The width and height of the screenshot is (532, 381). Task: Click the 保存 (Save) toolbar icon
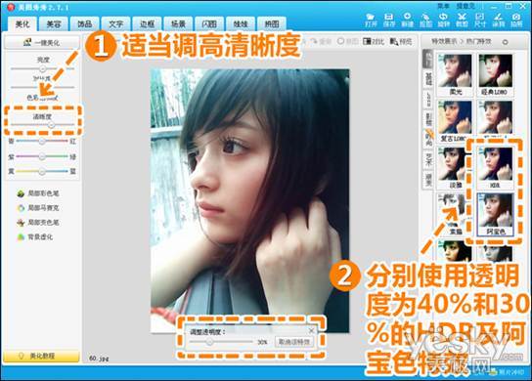tap(389, 20)
